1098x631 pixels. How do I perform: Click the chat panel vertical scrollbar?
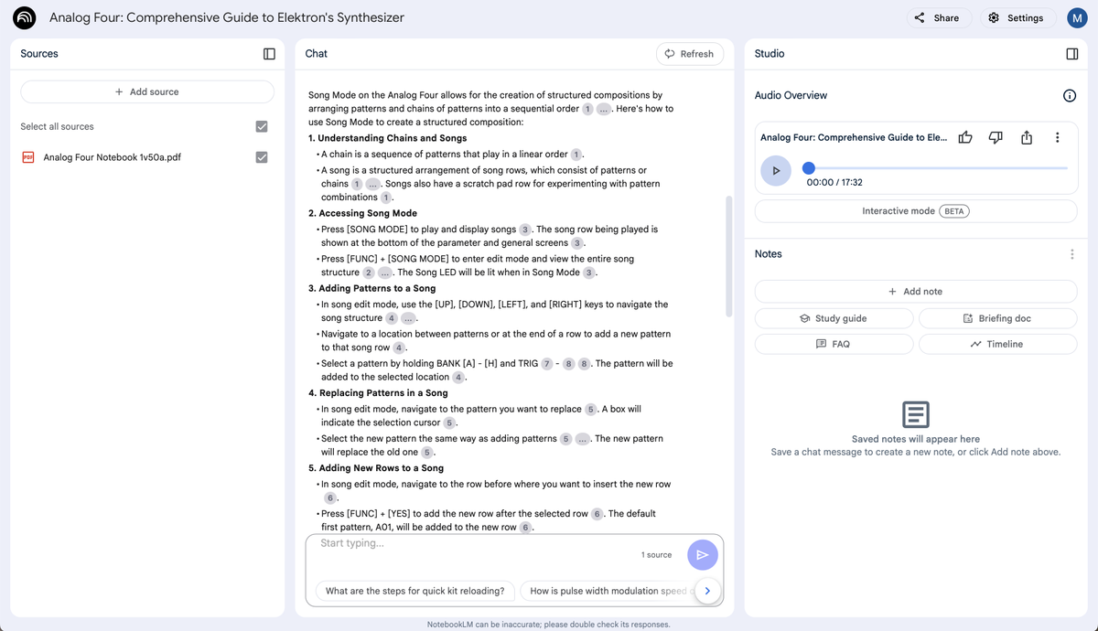(x=728, y=256)
